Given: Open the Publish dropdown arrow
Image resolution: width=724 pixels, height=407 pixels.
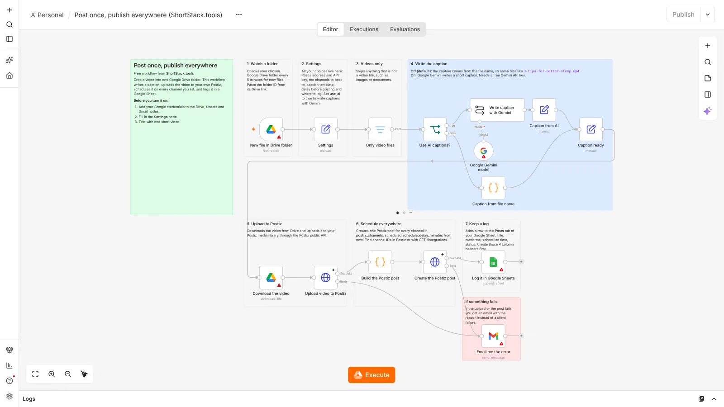Looking at the screenshot, I should click(x=708, y=14).
